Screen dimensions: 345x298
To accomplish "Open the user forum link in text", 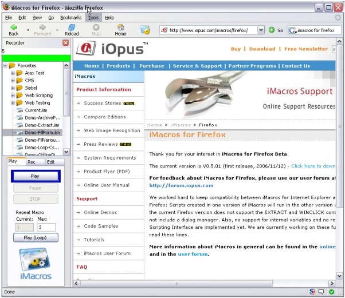I will (x=193, y=255).
